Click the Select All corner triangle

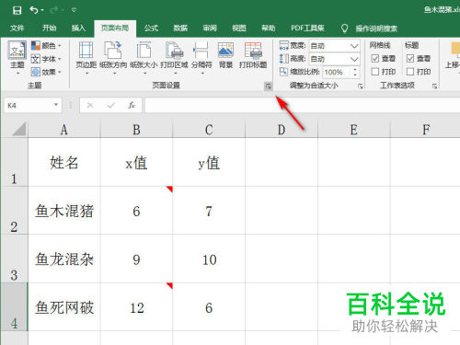click(x=18, y=129)
